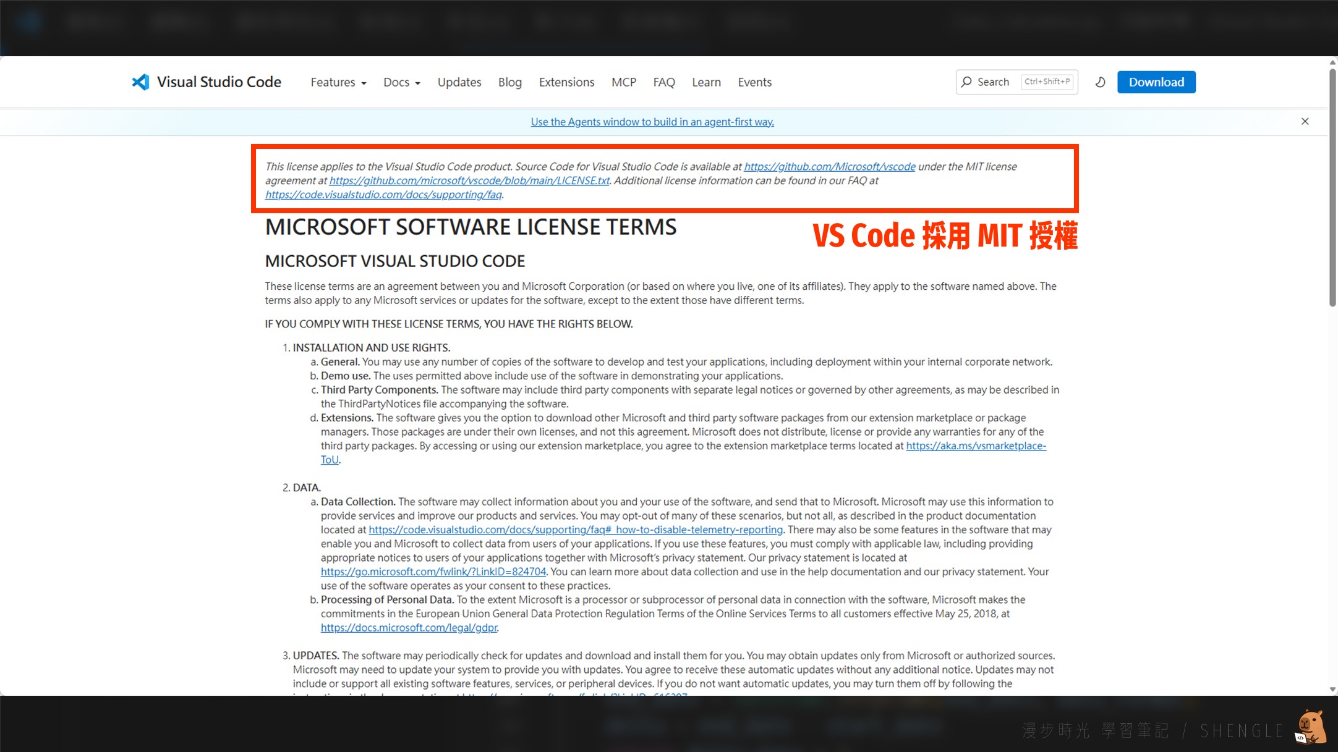Open the go.microsoft.com privacy statement link
The width and height of the screenshot is (1338, 752).
coord(433,572)
